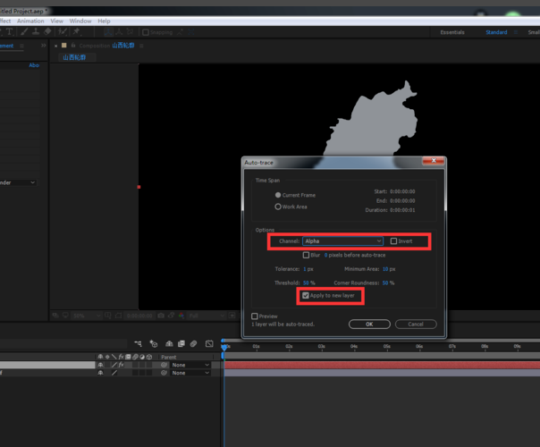The height and width of the screenshot is (447, 540).
Task: Click the timeline current-time indicator playhead
Action: tap(224, 346)
